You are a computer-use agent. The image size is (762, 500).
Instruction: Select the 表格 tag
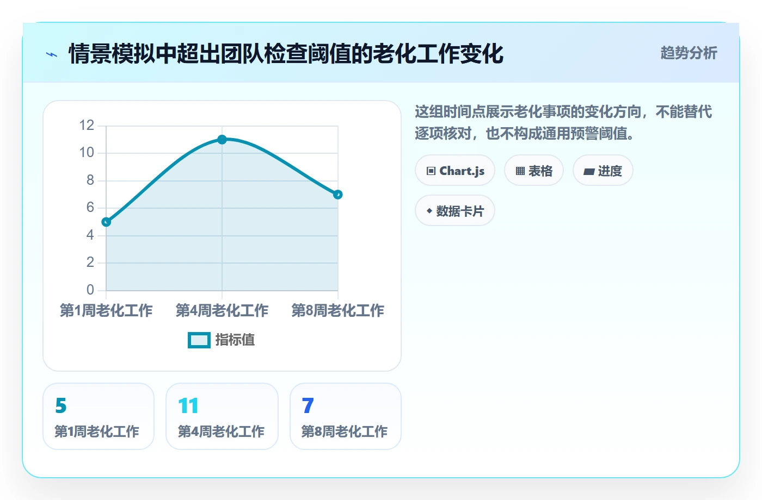click(534, 171)
